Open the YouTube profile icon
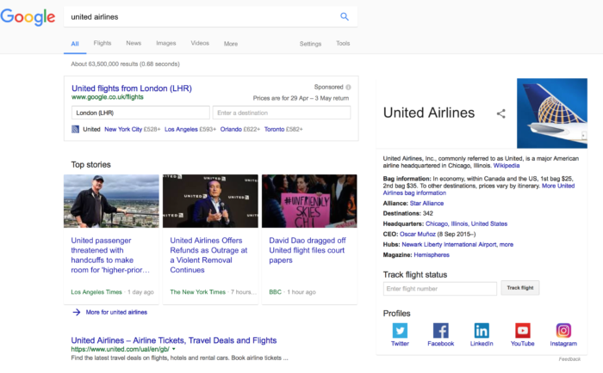This screenshot has width=603, height=373. tap(523, 330)
